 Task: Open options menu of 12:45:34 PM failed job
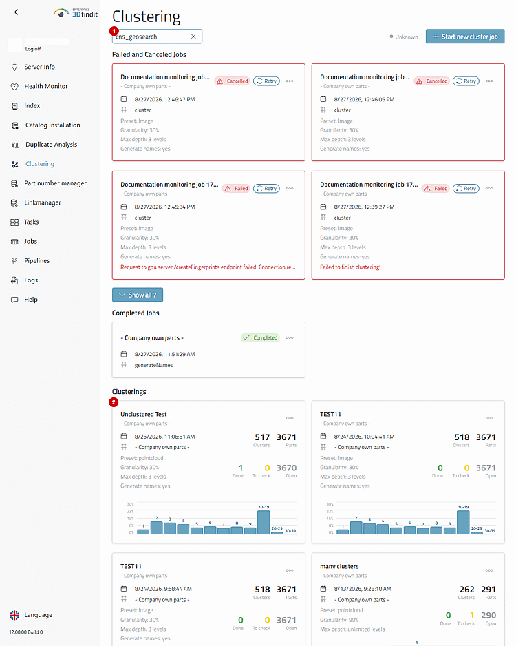click(x=290, y=188)
